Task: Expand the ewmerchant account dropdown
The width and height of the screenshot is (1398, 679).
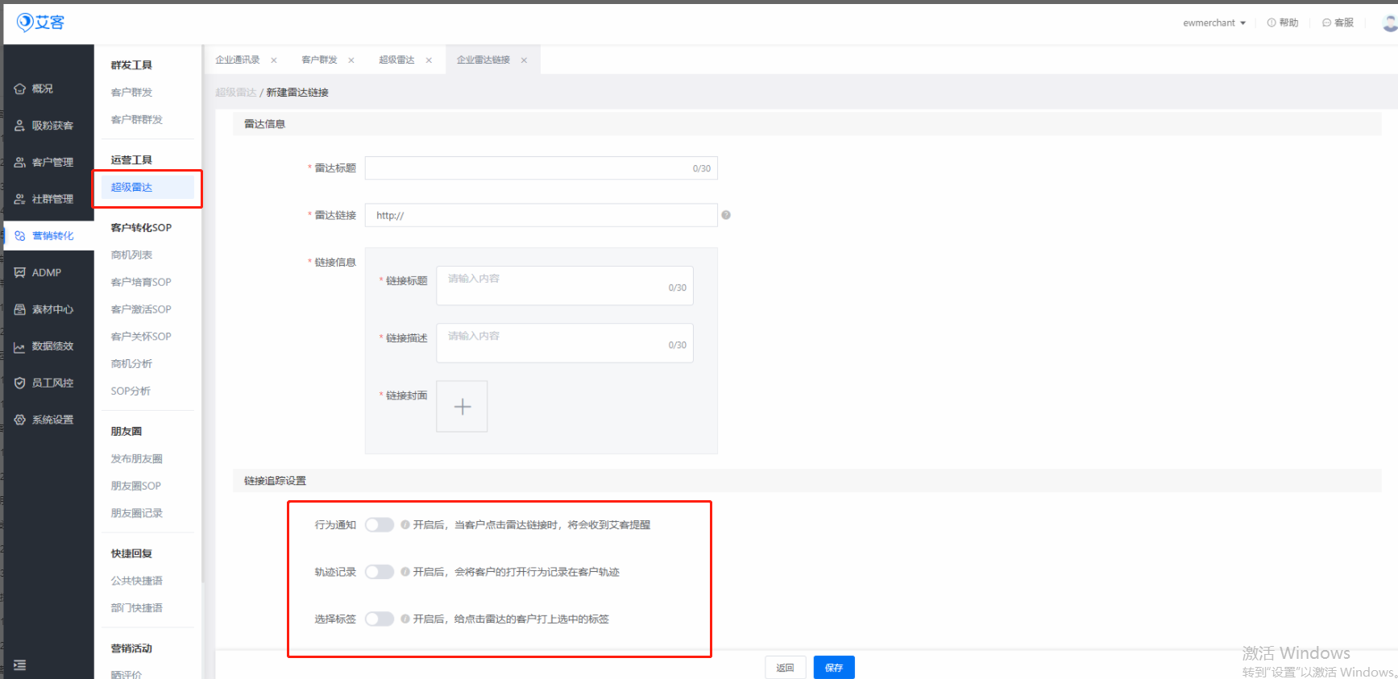Action: [1214, 23]
